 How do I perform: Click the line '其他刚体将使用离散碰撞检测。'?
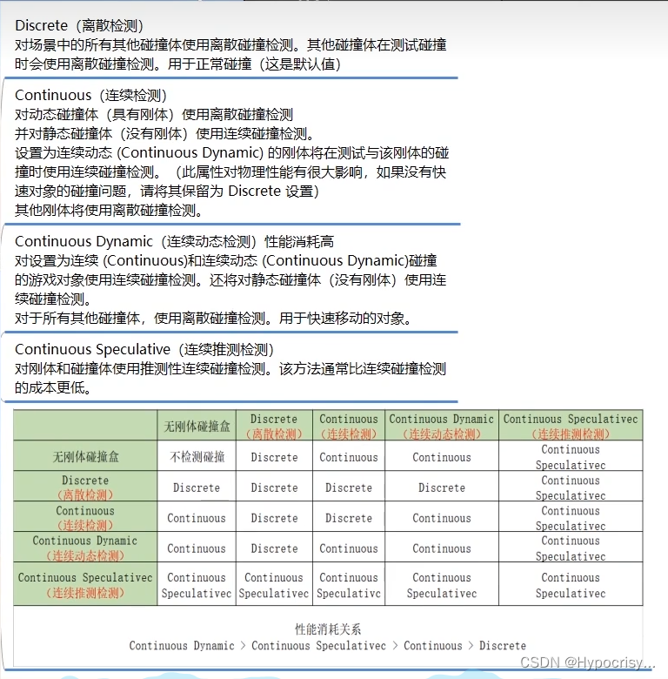(x=109, y=210)
